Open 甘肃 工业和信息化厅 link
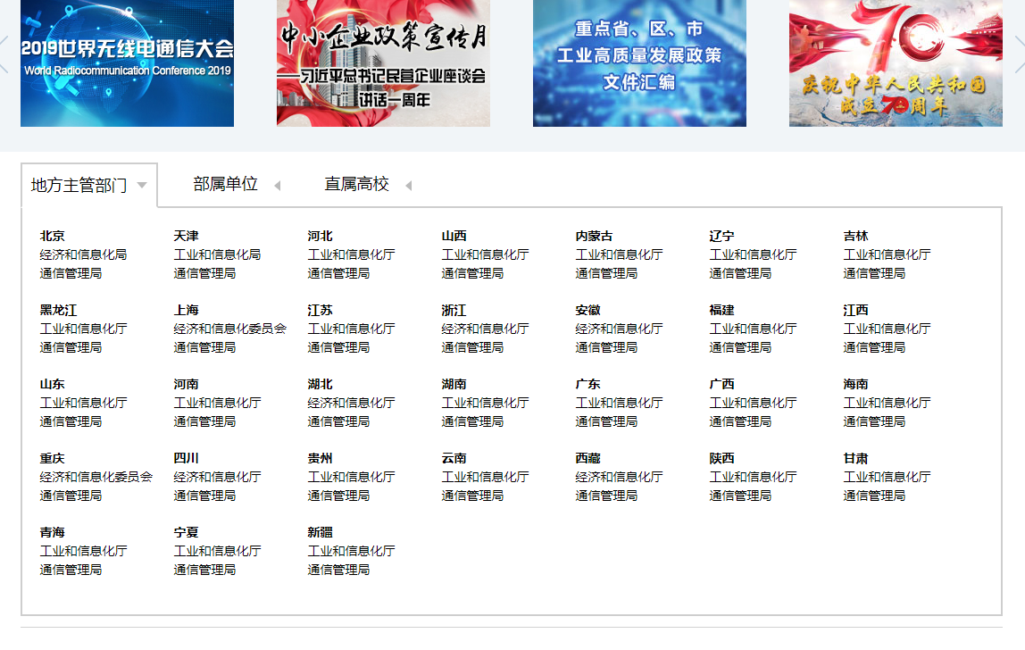This screenshot has height=650, width=1025. click(887, 477)
